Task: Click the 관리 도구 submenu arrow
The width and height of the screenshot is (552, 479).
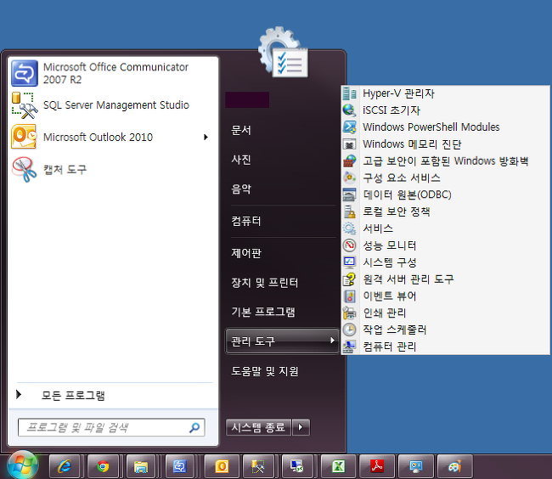Action: click(332, 341)
